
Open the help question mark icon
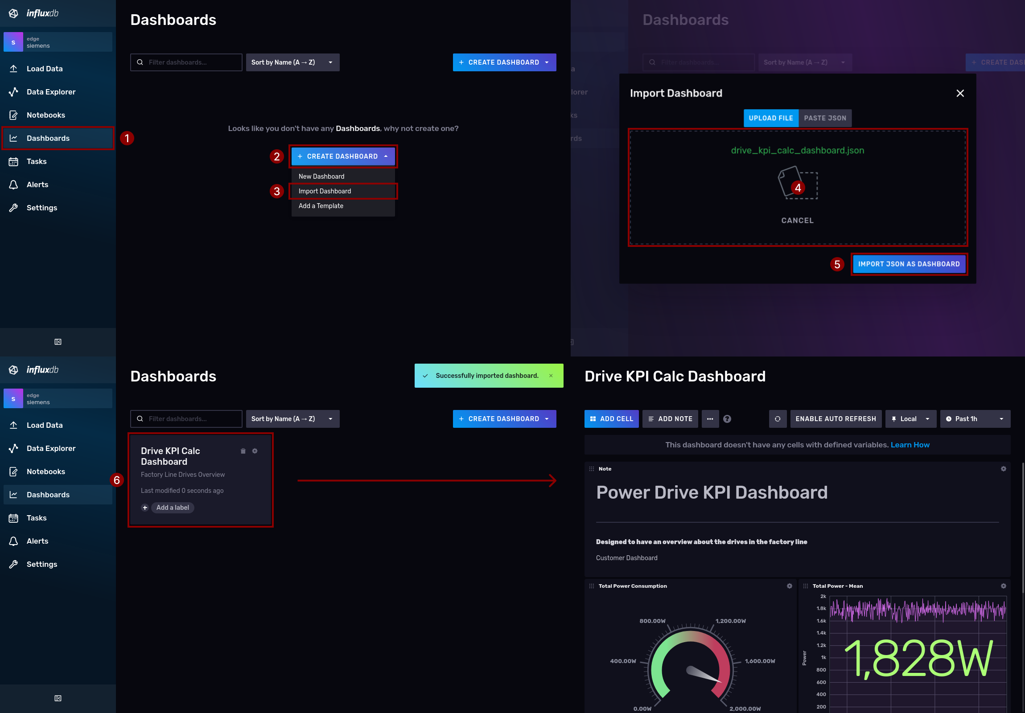click(x=727, y=418)
